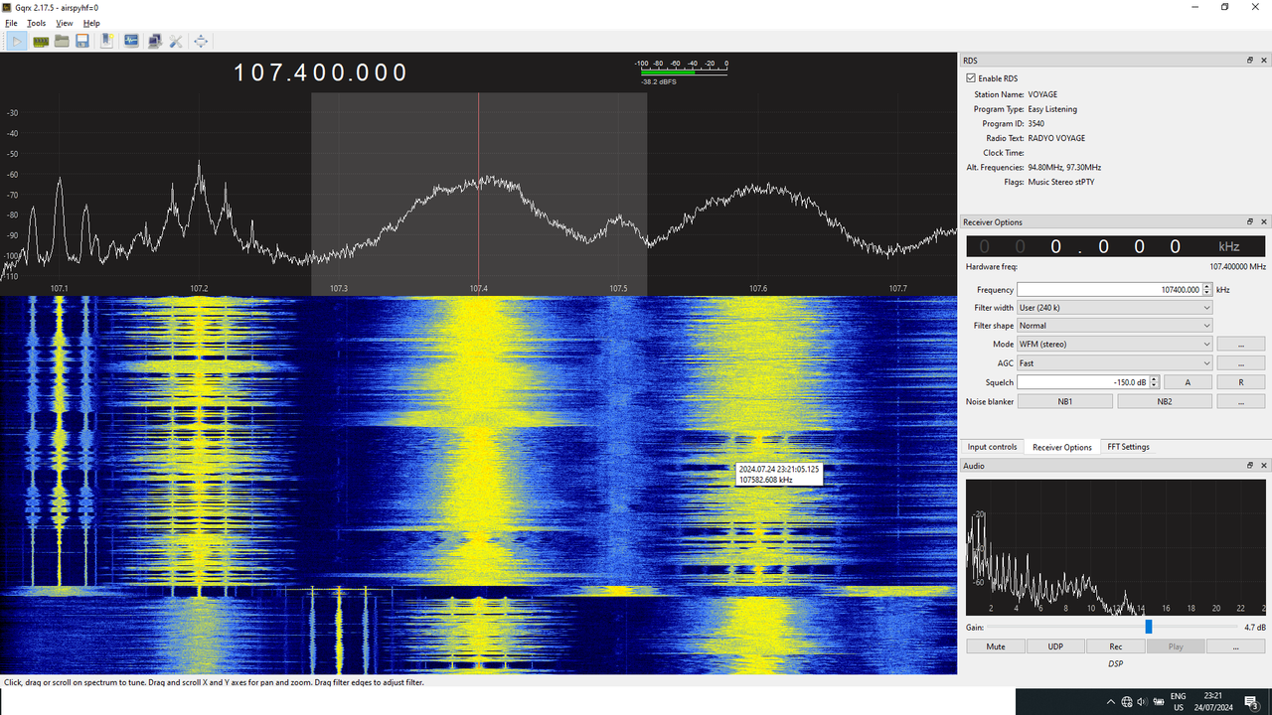The height and width of the screenshot is (715, 1272).
Task: Open the AFSK1200 decoder monitor icon
Action: pyautogui.click(x=131, y=41)
